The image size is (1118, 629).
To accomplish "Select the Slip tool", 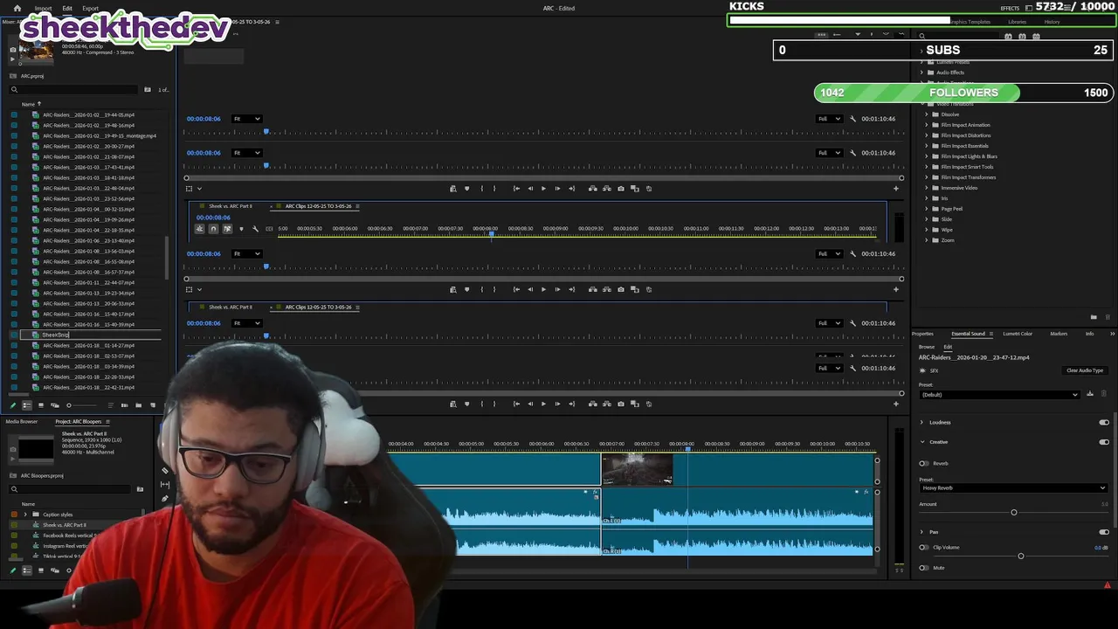I will [165, 485].
